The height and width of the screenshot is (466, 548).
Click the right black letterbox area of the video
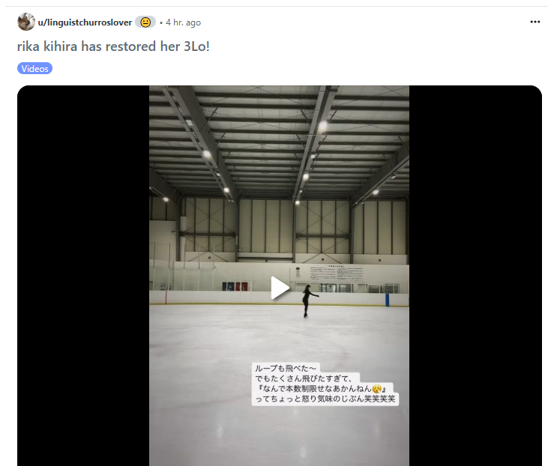click(475, 276)
